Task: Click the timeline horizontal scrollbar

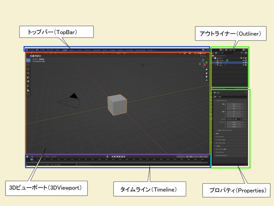Action: (x=117, y=163)
